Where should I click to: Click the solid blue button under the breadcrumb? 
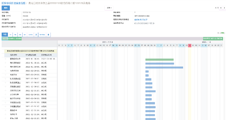pos(6,8)
